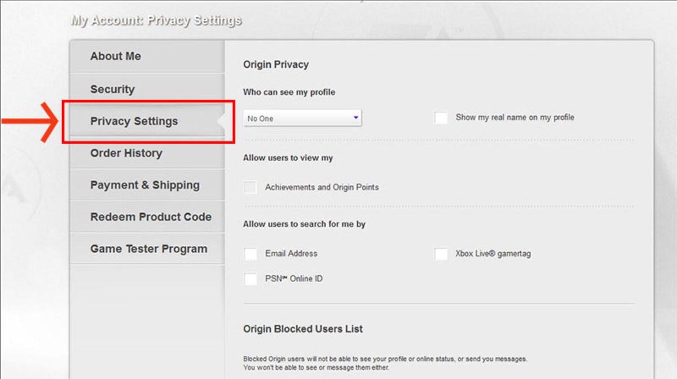Select the Privacy Settings sidebar tab
The height and width of the screenshot is (379, 677).
click(134, 121)
